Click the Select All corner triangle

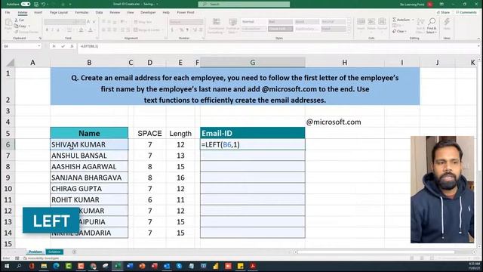tap(10, 63)
